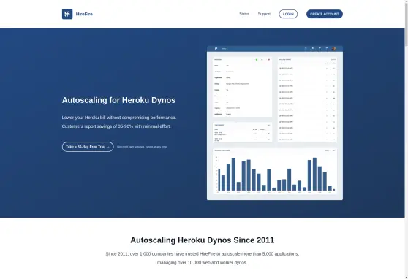
Task: Click the 'Autoscaling for Heroku Dynos' headline
Action: (118, 100)
